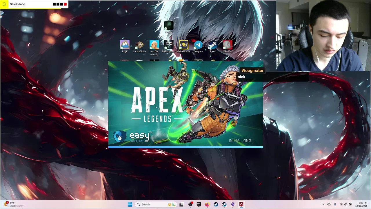Screen dimensions: 371x209
Task: Select the Steam desktop shortcut
Action: [213, 46]
